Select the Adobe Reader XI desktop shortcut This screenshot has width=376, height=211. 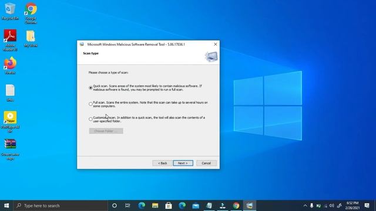click(x=10, y=40)
